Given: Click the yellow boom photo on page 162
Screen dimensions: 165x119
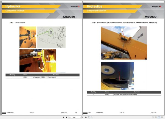Looking at the screenshot, I should pyautogui.click(x=124, y=43).
